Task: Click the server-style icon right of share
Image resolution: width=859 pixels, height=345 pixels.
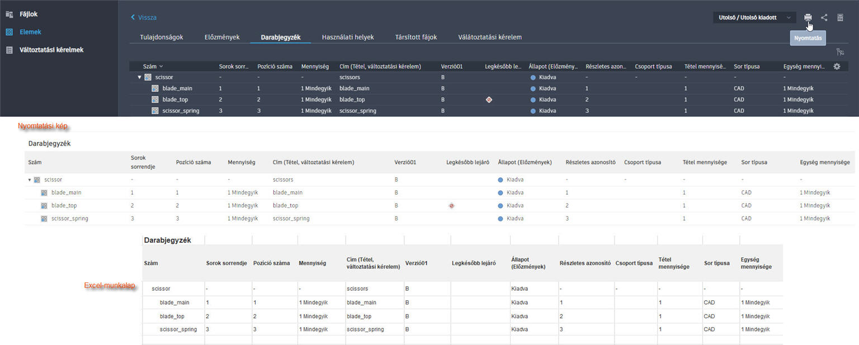Action: coord(840,17)
